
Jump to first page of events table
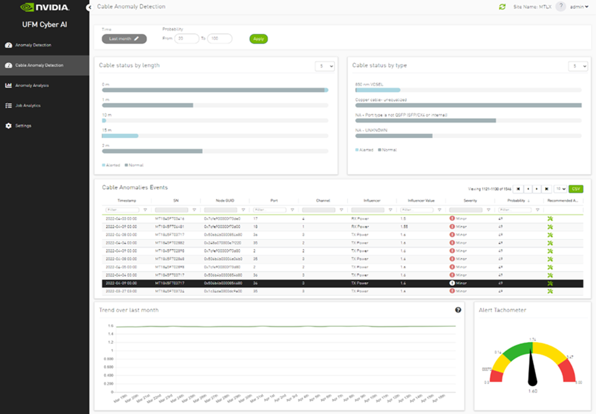point(518,188)
